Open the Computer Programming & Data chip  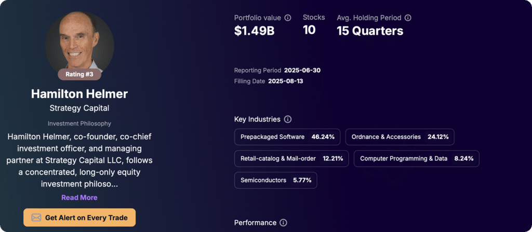[416, 158]
